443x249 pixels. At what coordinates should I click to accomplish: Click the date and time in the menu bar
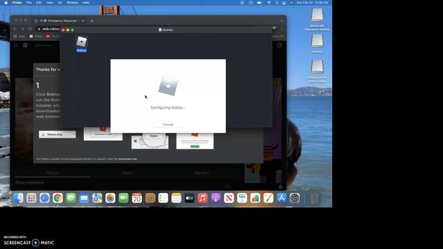point(312,3)
